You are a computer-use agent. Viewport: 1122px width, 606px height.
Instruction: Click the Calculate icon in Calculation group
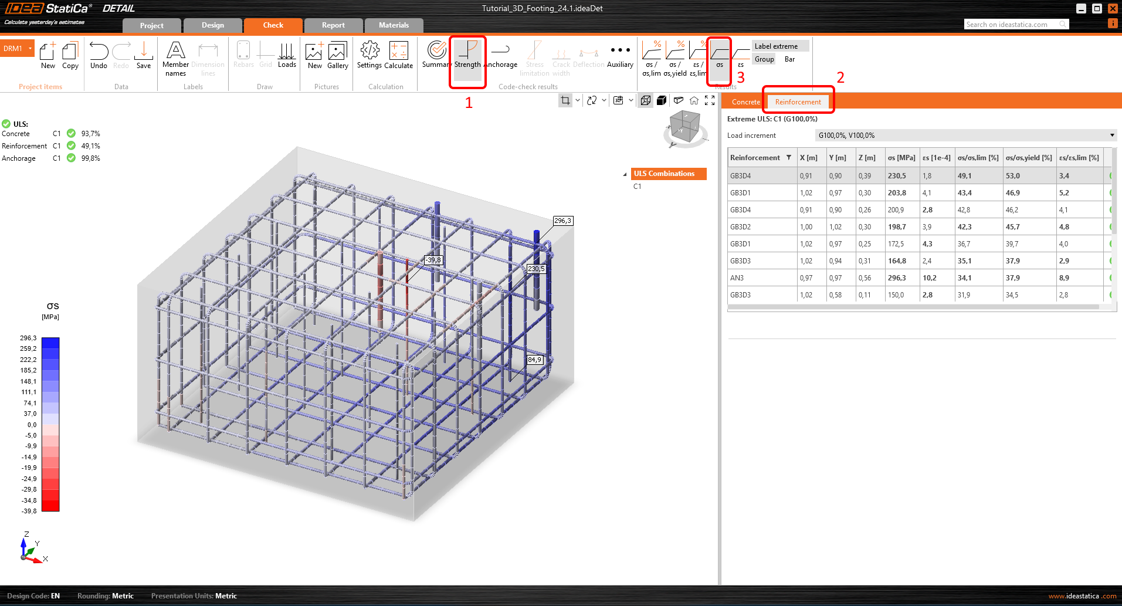click(x=399, y=56)
